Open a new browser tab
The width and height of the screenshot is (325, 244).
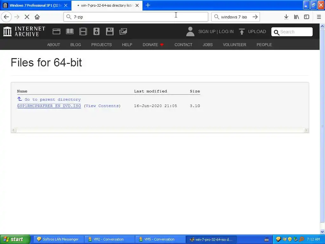pyautogui.click(x=148, y=5)
